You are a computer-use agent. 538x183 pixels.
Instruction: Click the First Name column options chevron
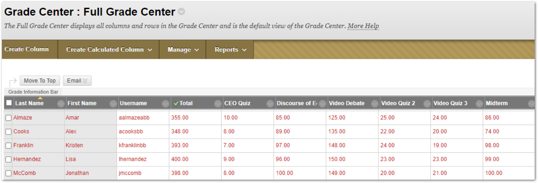[113, 104]
